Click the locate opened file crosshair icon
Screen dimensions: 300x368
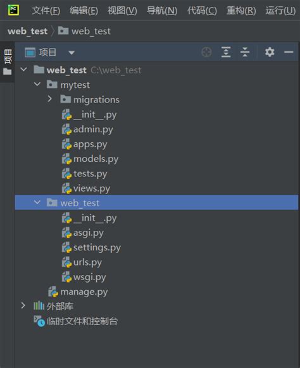pyautogui.click(x=206, y=52)
